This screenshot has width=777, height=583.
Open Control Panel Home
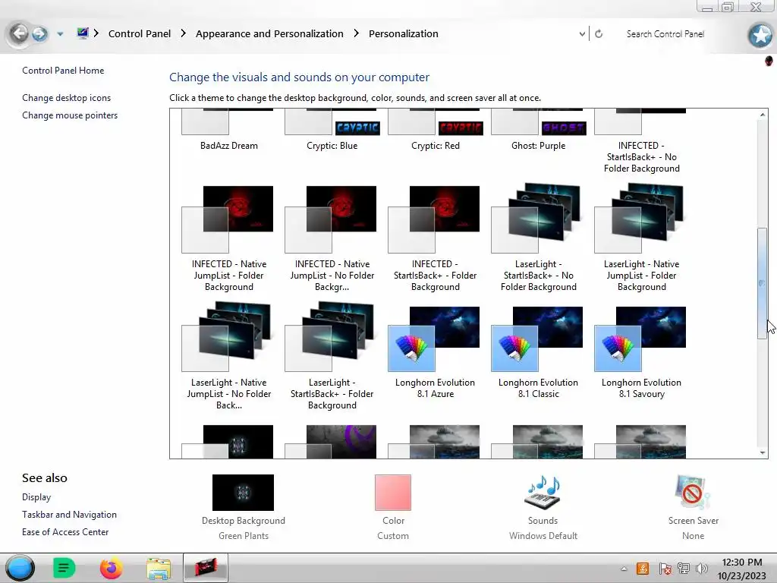63,71
